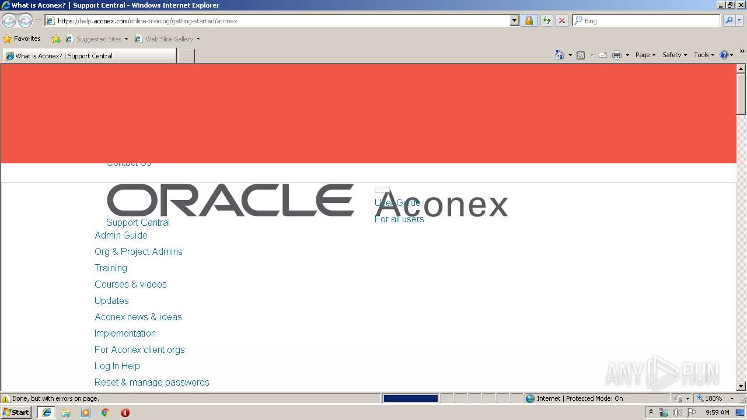Click the red Opera taskbar icon
Screen dimensions: 747x420
click(125, 412)
